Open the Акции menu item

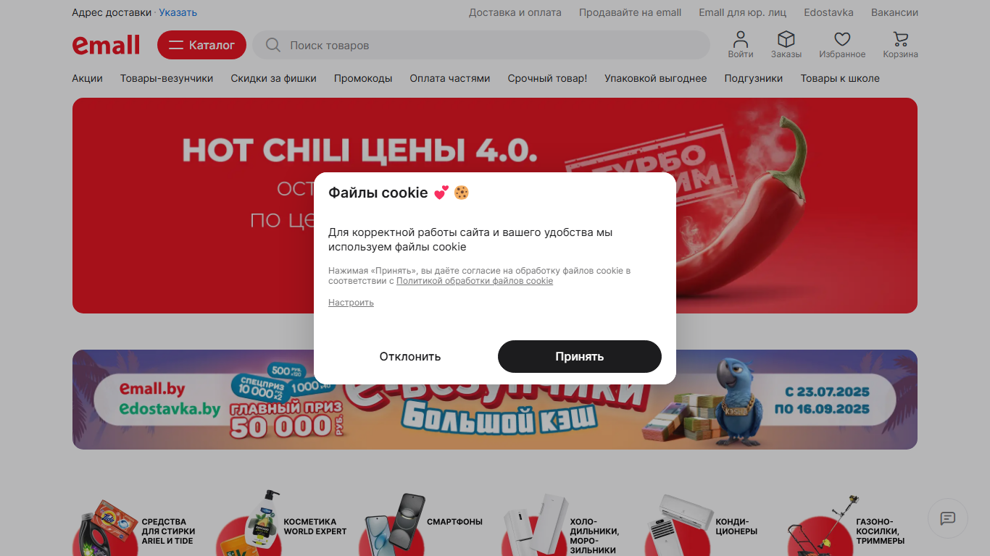tap(87, 78)
